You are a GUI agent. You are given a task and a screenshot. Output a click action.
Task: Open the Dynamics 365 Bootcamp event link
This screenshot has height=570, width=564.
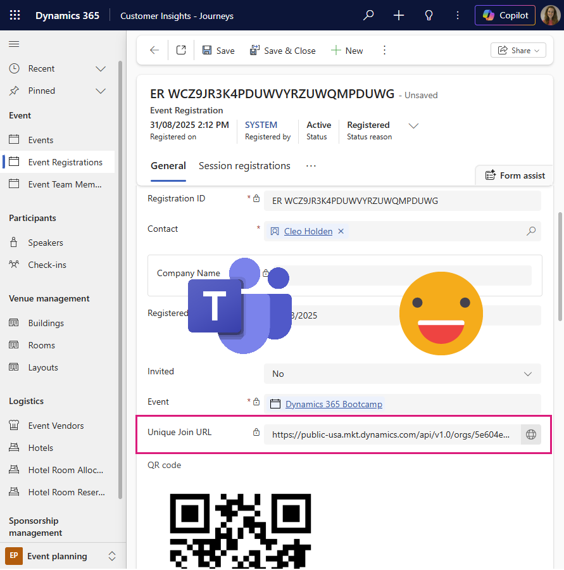[x=334, y=402]
